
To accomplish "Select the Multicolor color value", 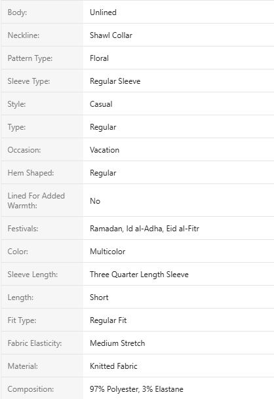I will pos(108,252).
